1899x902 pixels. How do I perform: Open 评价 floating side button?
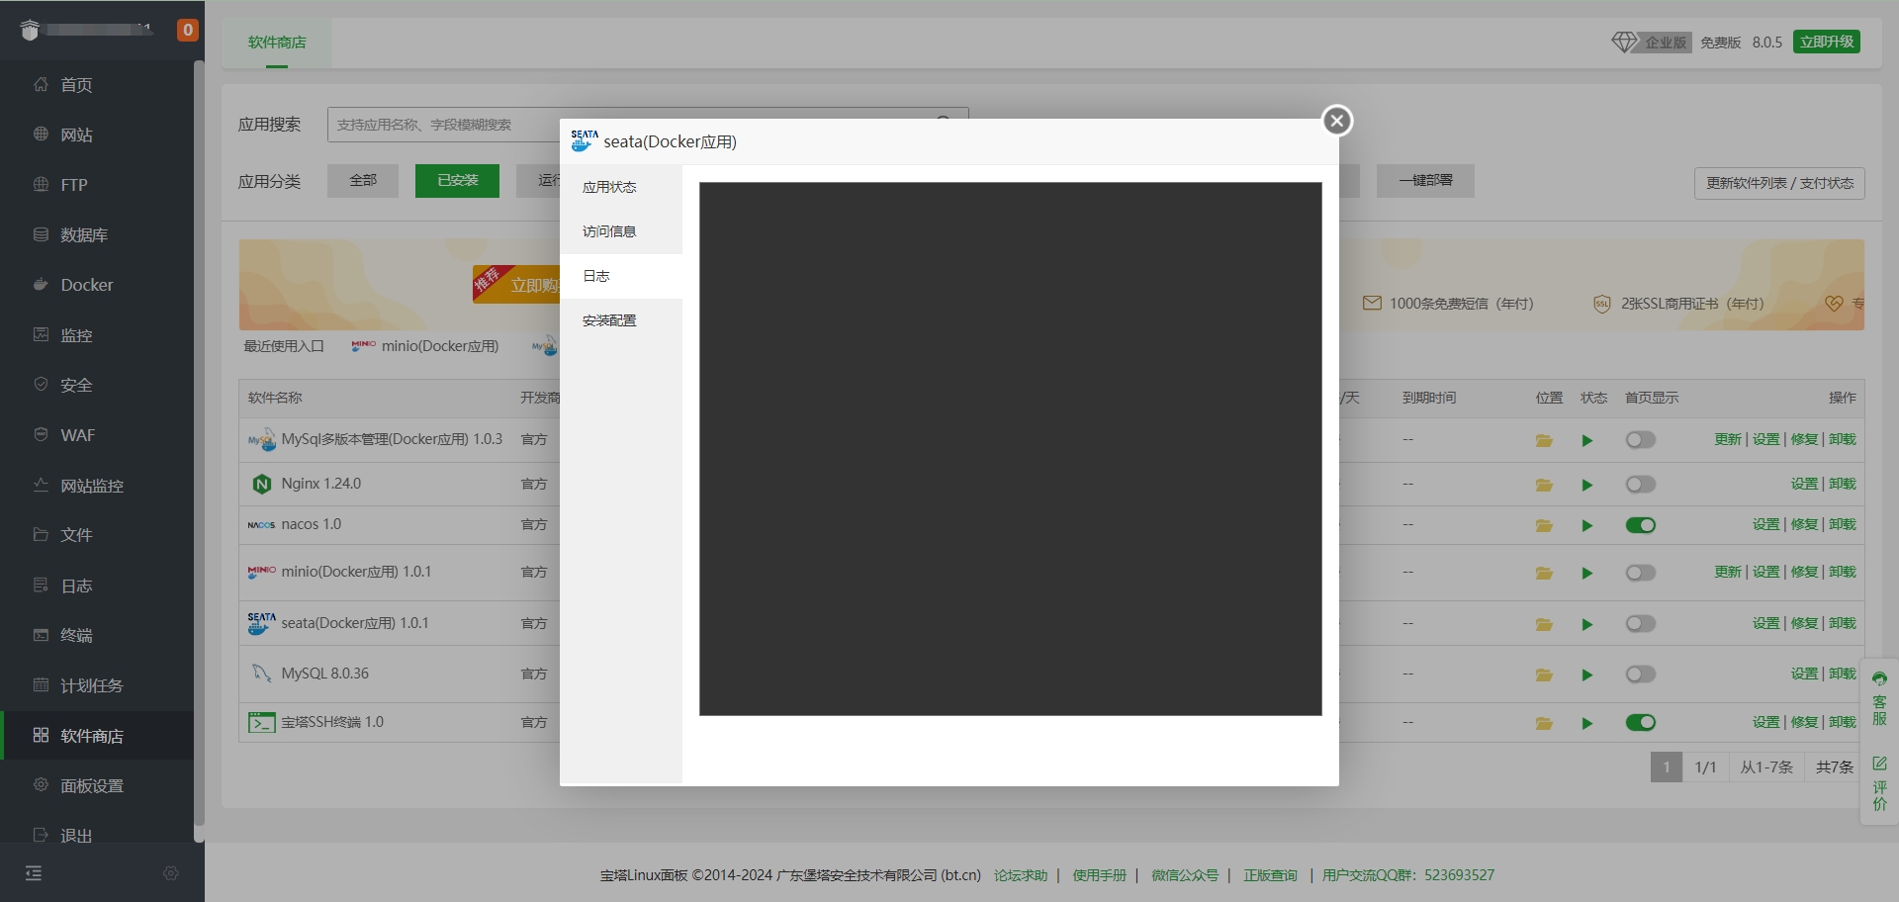tap(1879, 783)
